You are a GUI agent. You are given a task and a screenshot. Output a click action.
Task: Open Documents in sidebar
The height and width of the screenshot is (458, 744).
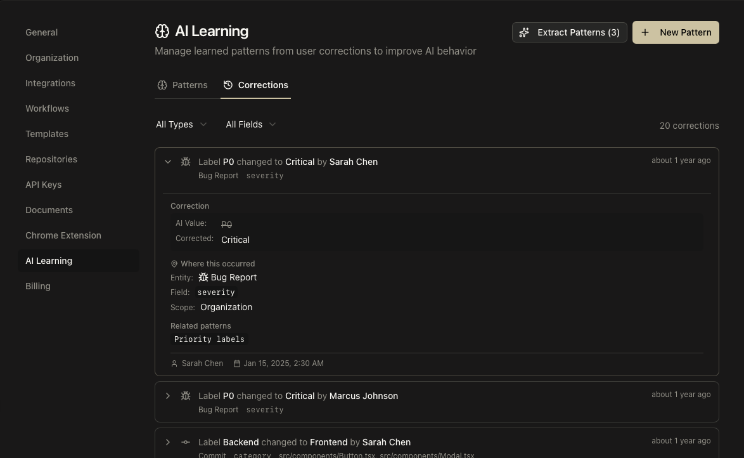click(49, 210)
